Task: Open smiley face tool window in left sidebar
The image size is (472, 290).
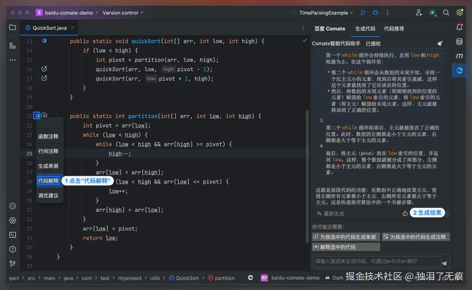Action: pos(13,206)
